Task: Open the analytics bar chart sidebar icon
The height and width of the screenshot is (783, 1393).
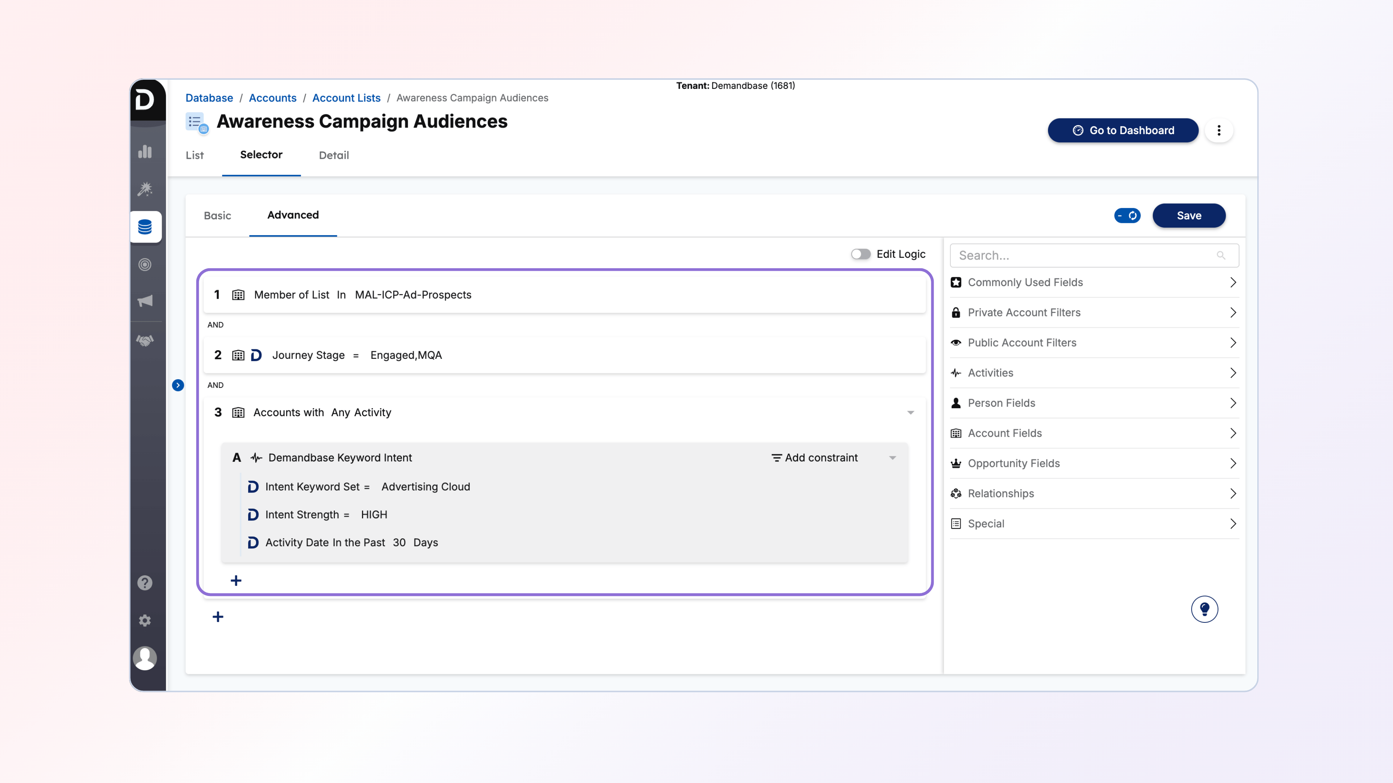Action: (x=145, y=152)
